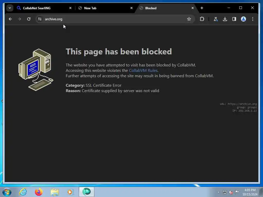Screen dimensions: 263x197
Task: Click the 'Certificate supplied by server was not valid' text
Action: (120, 91)
